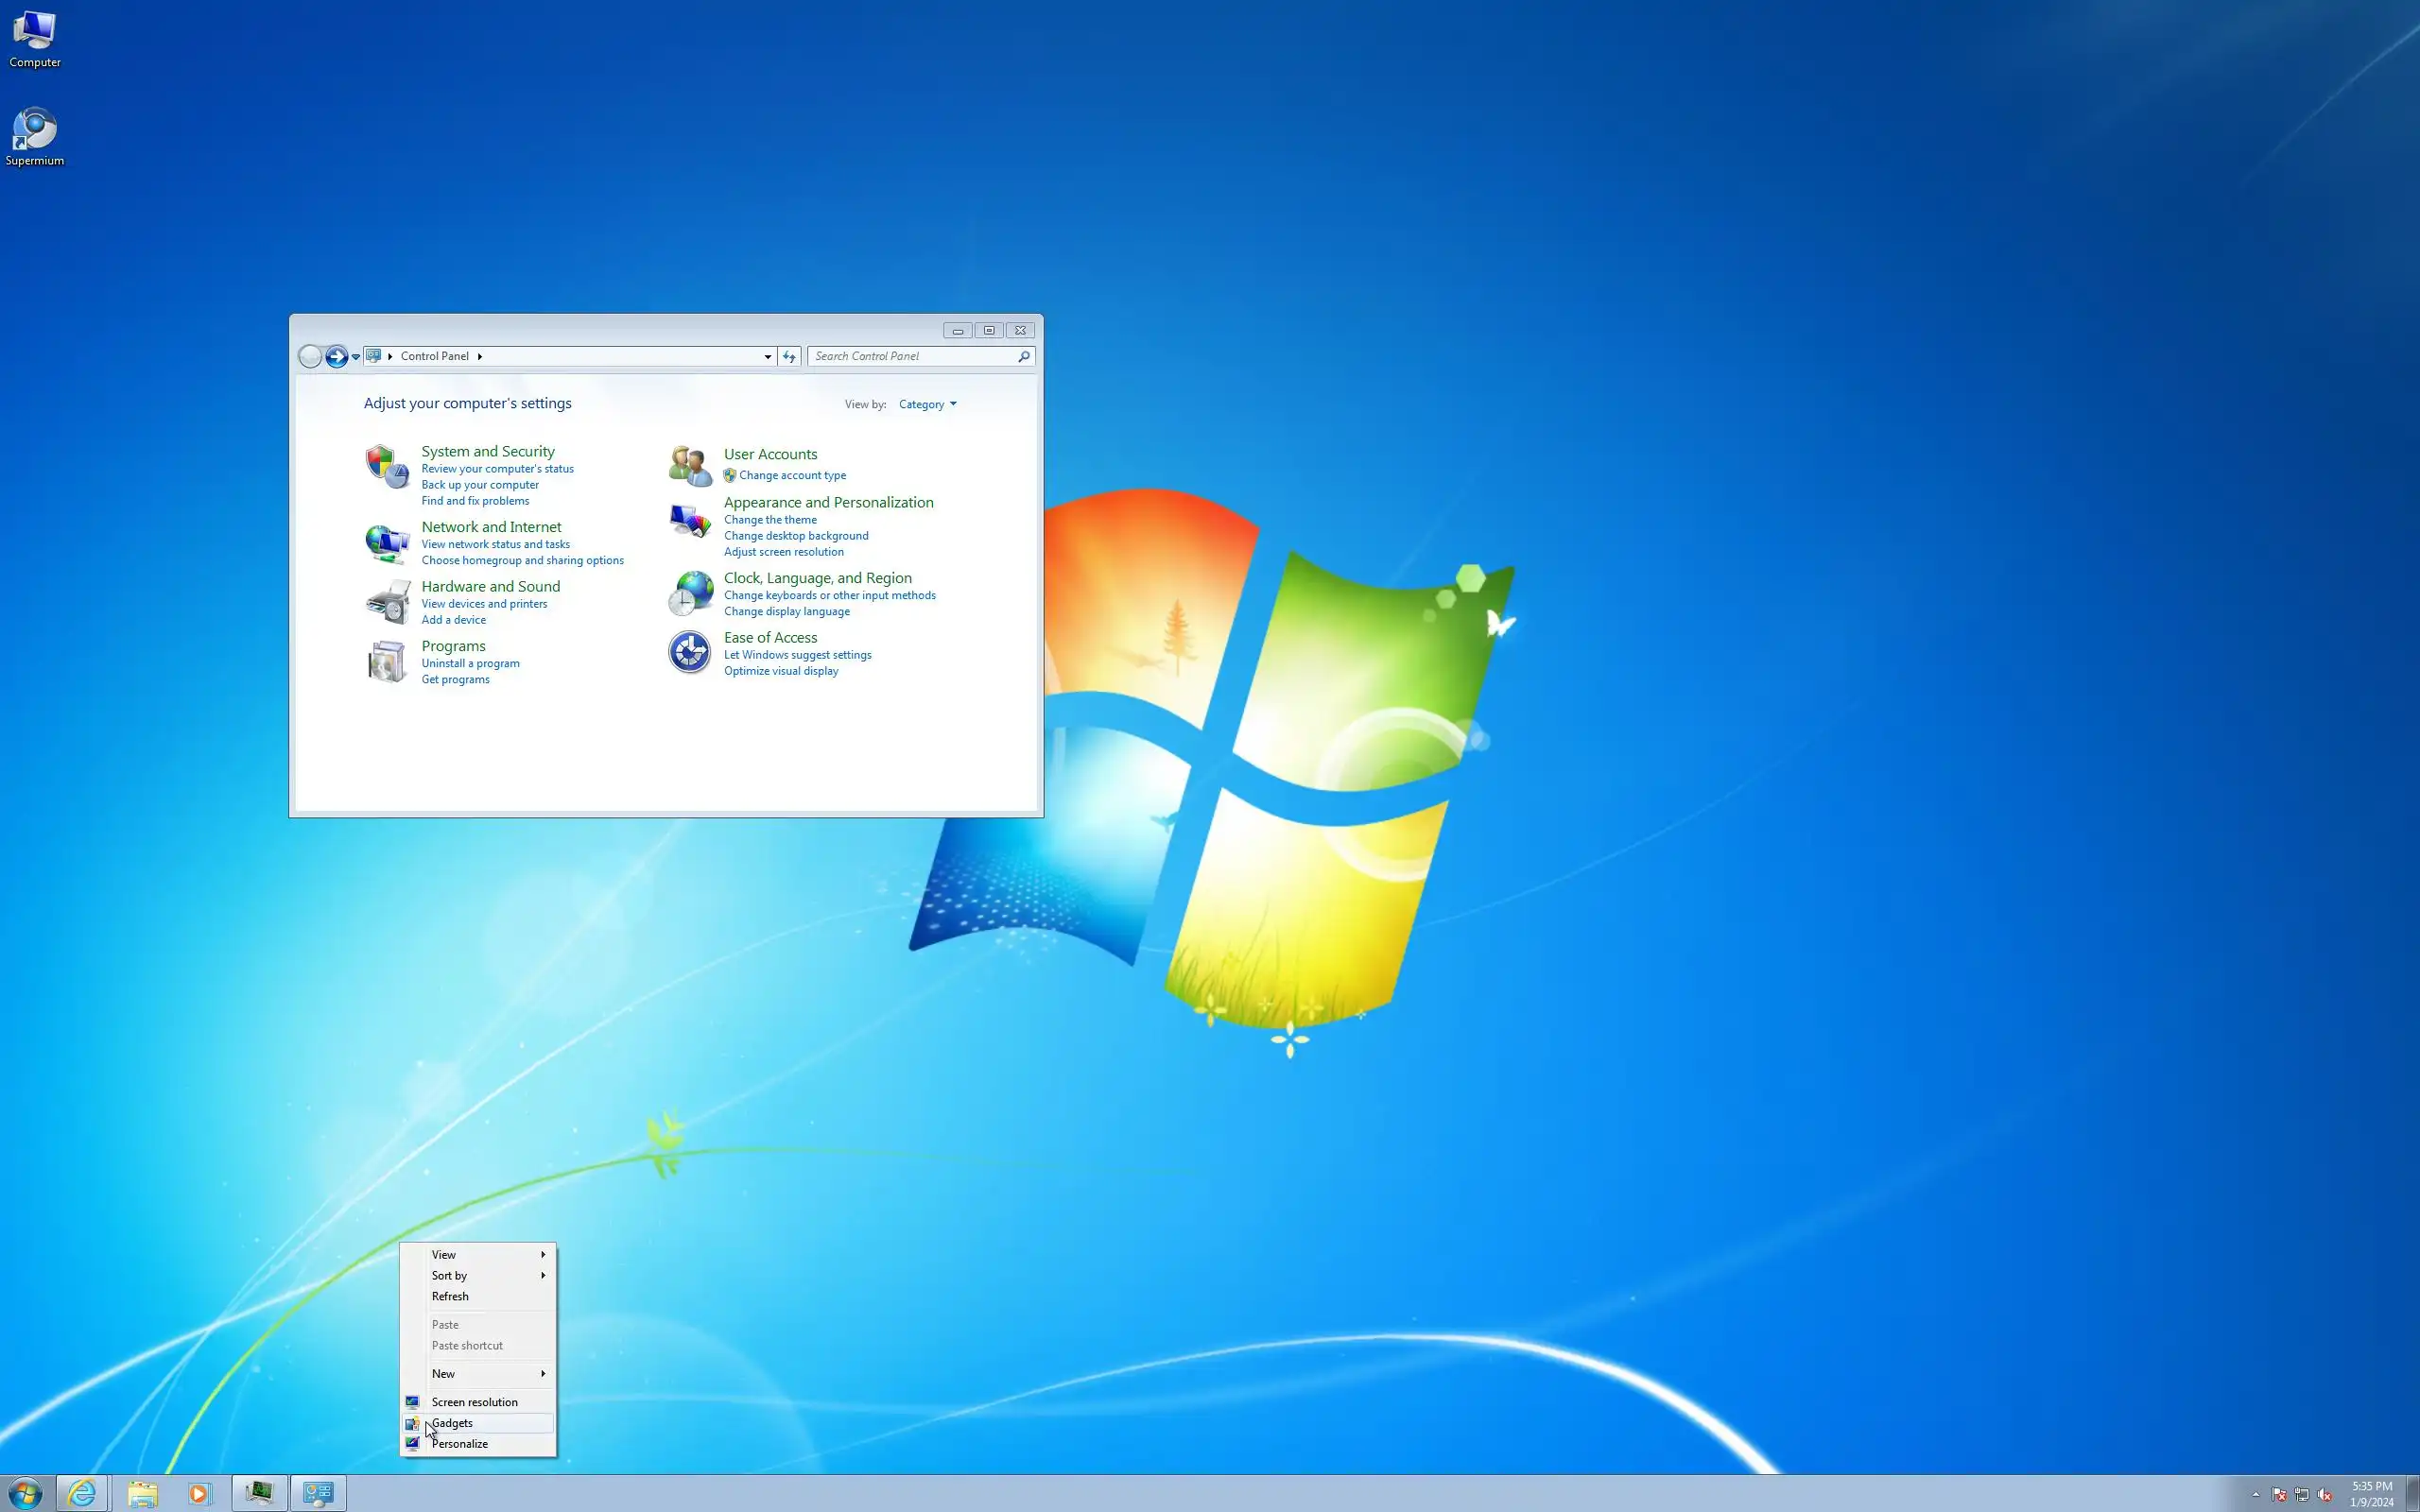Open the address bar history dropdown arrow
This screenshot has height=1512, width=2420.
coord(767,356)
